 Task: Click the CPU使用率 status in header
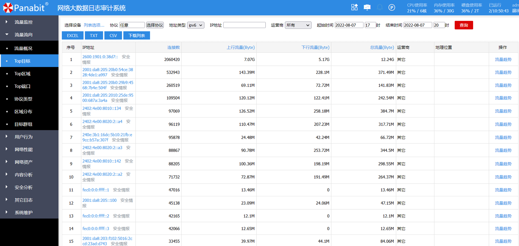click(x=417, y=8)
